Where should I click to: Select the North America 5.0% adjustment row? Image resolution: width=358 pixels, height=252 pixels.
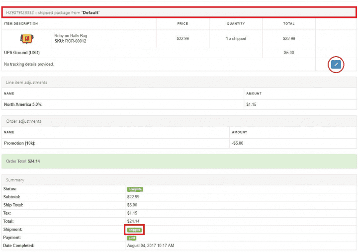(x=23, y=104)
